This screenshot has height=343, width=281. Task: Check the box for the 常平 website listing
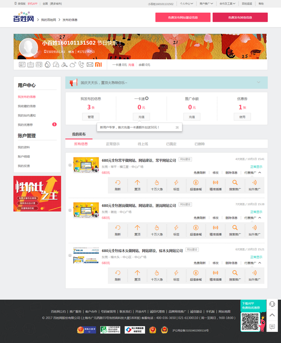[x=70, y=165]
